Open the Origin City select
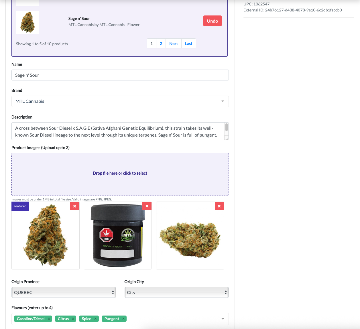The height and width of the screenshot is (329, 360). click(x=176, y=292)
